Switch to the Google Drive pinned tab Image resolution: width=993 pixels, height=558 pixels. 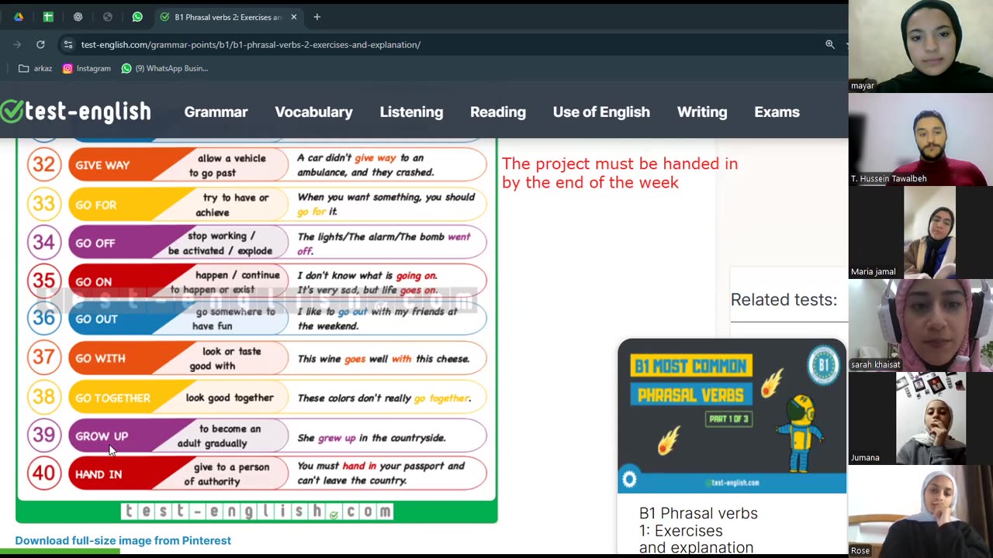[19, 17]
